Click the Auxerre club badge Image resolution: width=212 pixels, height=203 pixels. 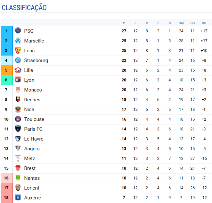tap(18, 198)
